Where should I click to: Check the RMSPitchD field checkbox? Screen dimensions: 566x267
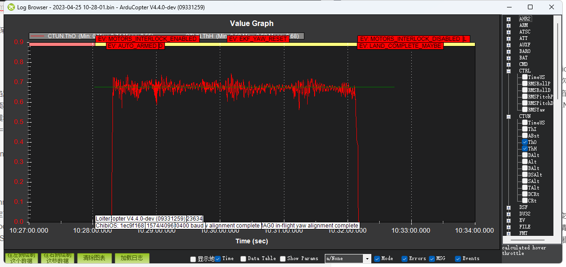tap(525, 103)
